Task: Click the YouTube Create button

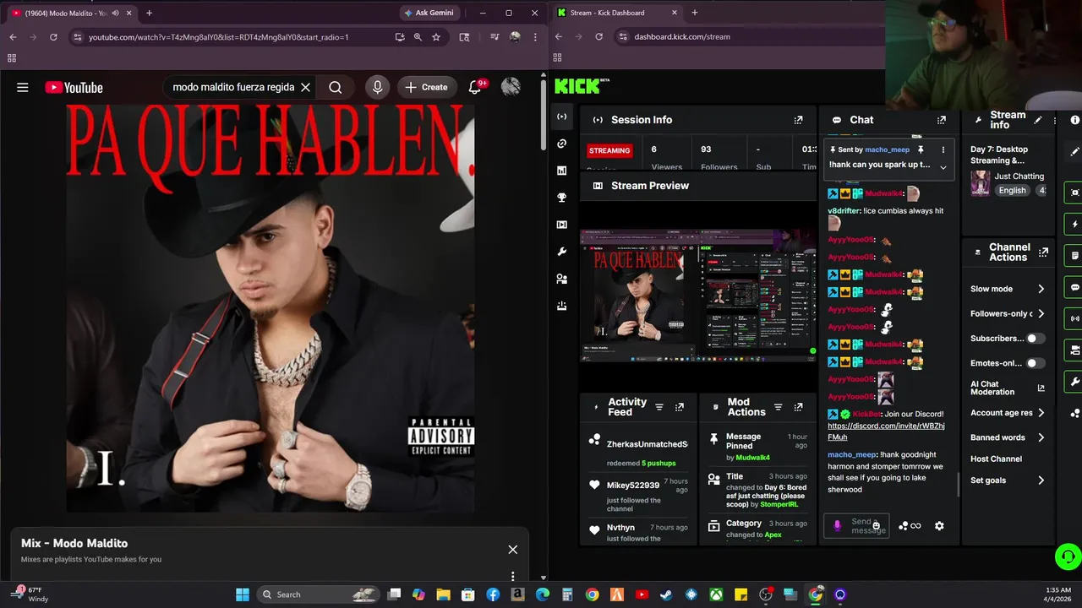Action: (x=427, y=87)
